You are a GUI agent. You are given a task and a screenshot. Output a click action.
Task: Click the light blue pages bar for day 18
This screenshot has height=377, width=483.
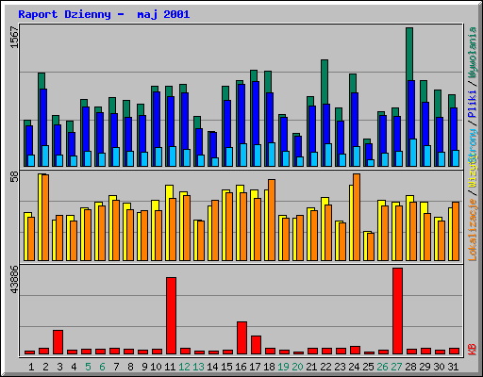272,155
